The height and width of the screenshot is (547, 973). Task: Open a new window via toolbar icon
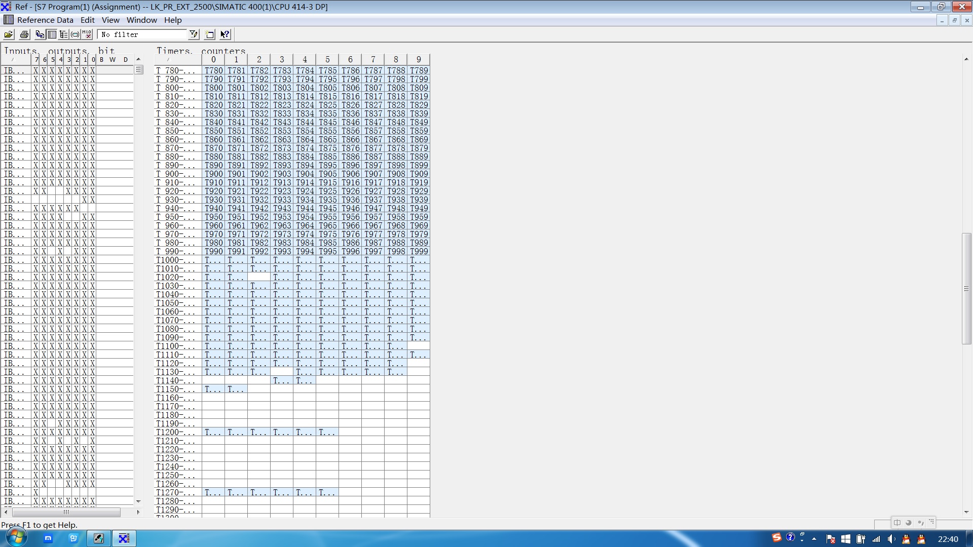click(210, 34)
